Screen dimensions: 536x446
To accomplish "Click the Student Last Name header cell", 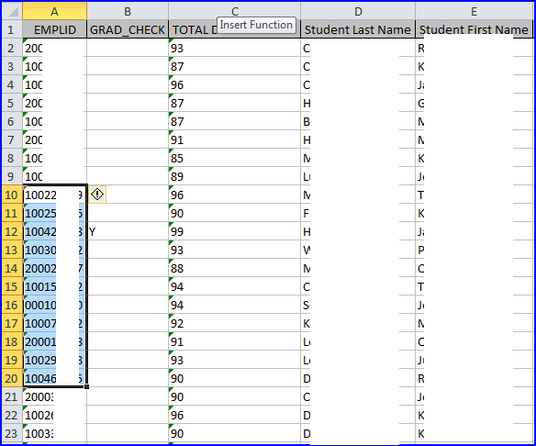I will pos(358,29).
